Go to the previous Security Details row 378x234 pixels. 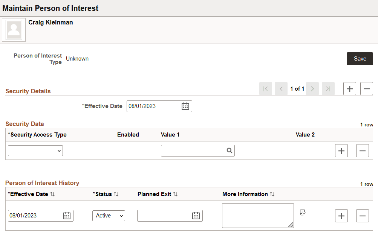click(x=282, y=88)
